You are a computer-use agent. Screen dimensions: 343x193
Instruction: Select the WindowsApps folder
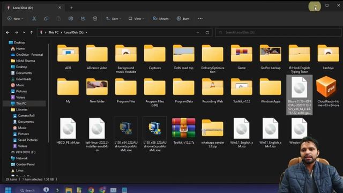coord(270,91)
